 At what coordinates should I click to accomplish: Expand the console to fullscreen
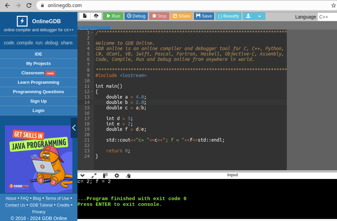(x=94, y=176)
